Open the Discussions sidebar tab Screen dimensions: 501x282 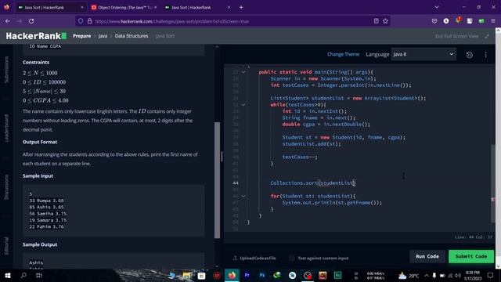(6, 187)
